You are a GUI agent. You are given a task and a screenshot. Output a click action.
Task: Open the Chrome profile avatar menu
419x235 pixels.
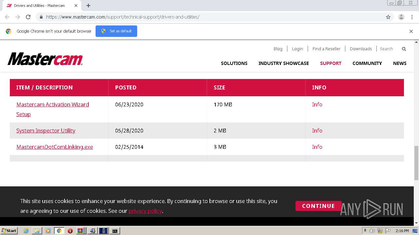tap(401, 17)
